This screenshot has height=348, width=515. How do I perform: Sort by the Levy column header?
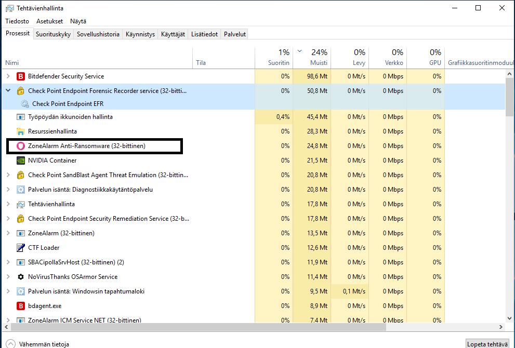[x=350, y=58]
